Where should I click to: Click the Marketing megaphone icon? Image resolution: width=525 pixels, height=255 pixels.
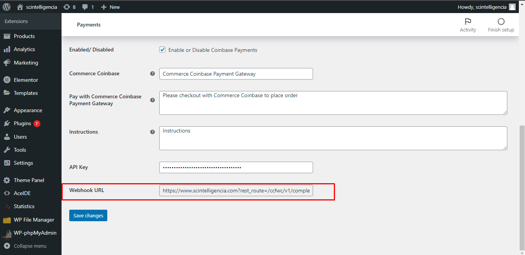tap(7, 63)
